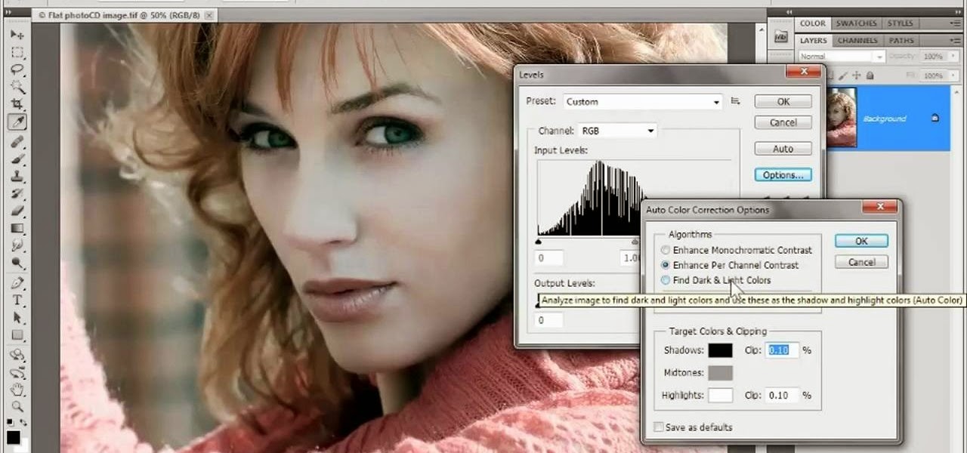Image resolution: width=967 pixels, height=453 pixels.
Task: Click the Auto button in Levels
Action: 783,149
